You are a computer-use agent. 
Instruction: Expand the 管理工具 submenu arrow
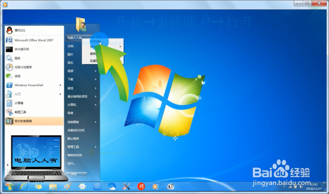pyautogui.click(x=96, y=147)
